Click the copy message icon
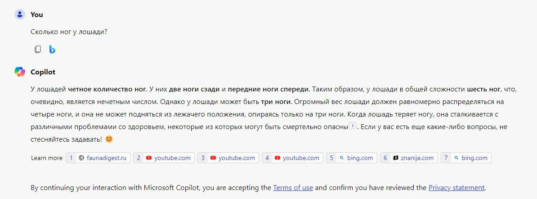This screenshot has height=199, width=537. point(38,49)
